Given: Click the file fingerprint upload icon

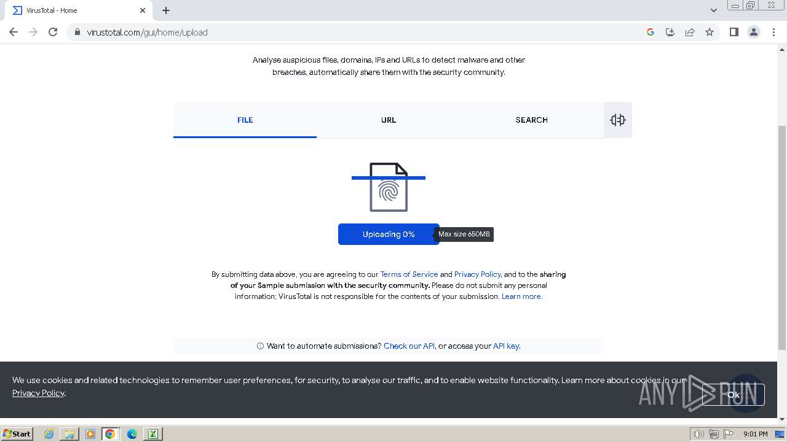Looking at the screenshot, I should pos(389,187).
